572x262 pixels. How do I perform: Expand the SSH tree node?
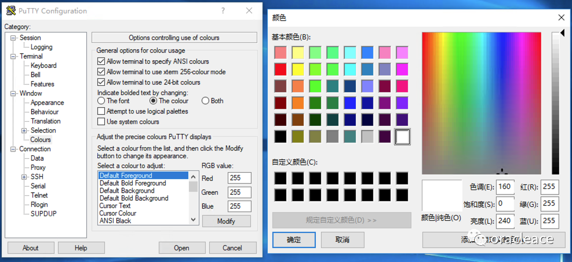tap(24, 177)
